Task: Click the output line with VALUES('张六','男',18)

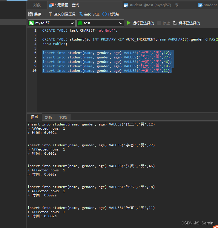Action: point(91,187)
